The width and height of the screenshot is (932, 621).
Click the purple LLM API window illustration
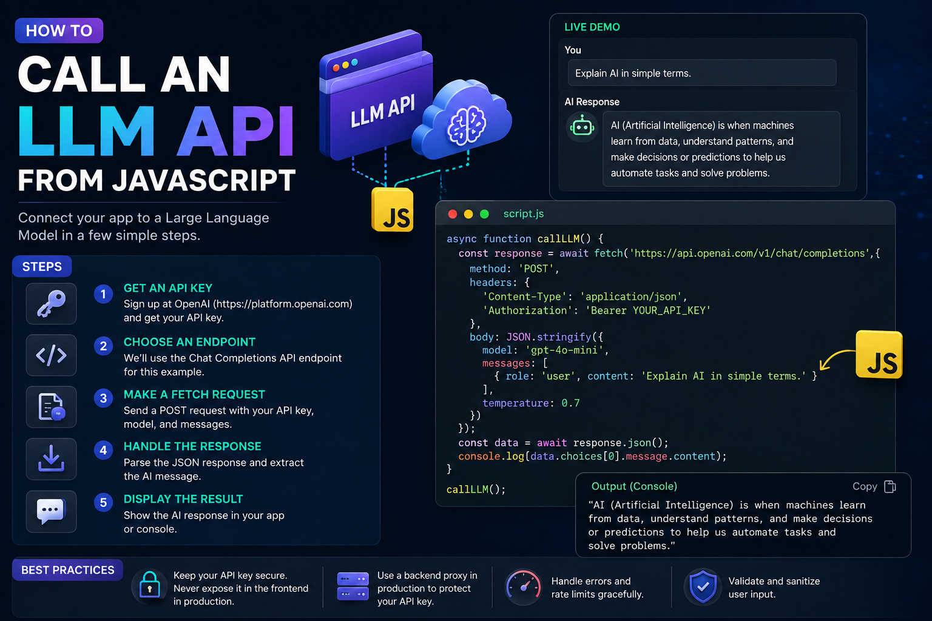click(377, 95)
